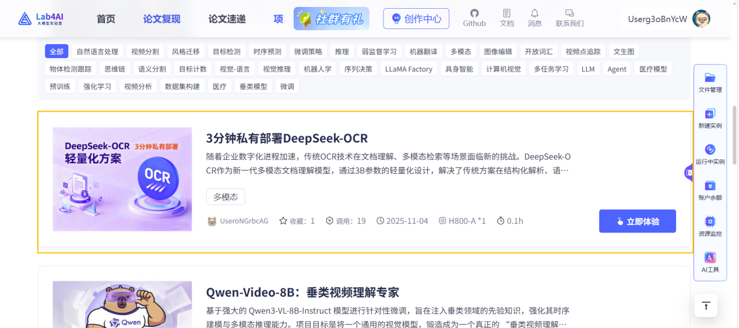Image resolution: width=739 pixels, height=328 pixels.
Task: Open 运行中实例 running instances icon
Action: 710,150
